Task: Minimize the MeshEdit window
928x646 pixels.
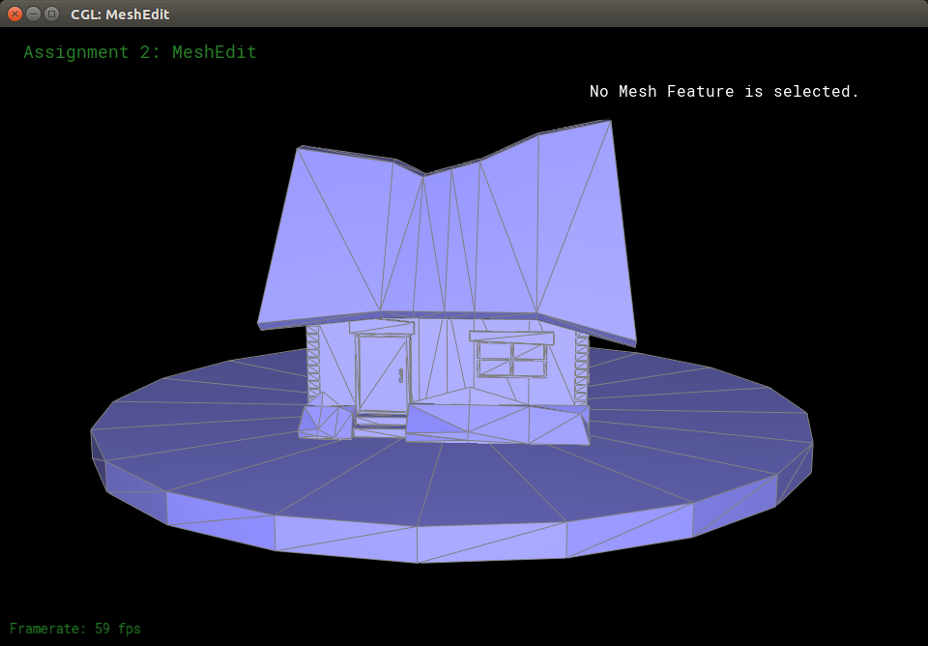Action: (33, 14)
